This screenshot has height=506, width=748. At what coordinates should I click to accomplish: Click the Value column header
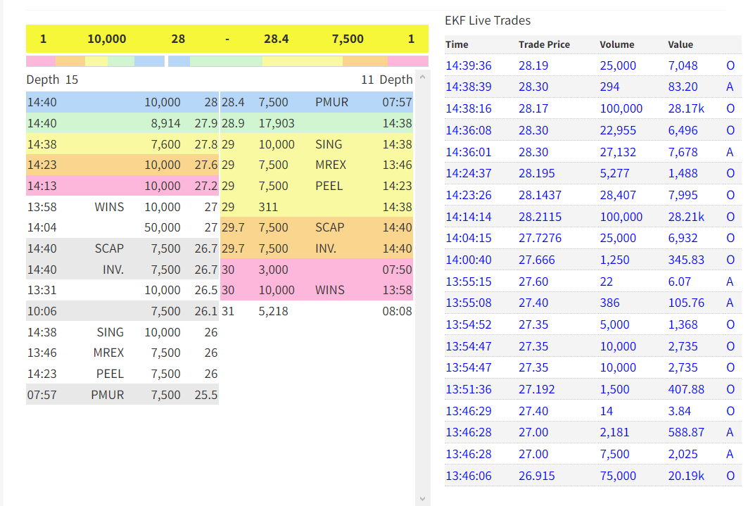(x=680, y=44)
